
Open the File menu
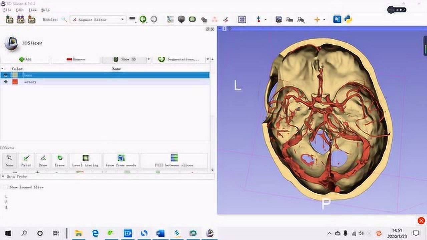(7, 10)
